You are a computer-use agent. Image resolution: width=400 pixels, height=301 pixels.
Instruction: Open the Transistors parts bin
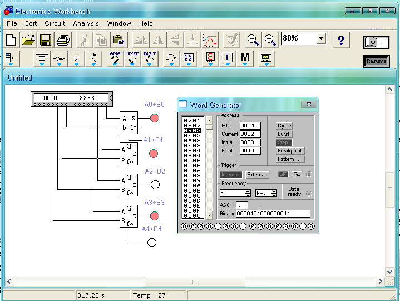point(93,59)
